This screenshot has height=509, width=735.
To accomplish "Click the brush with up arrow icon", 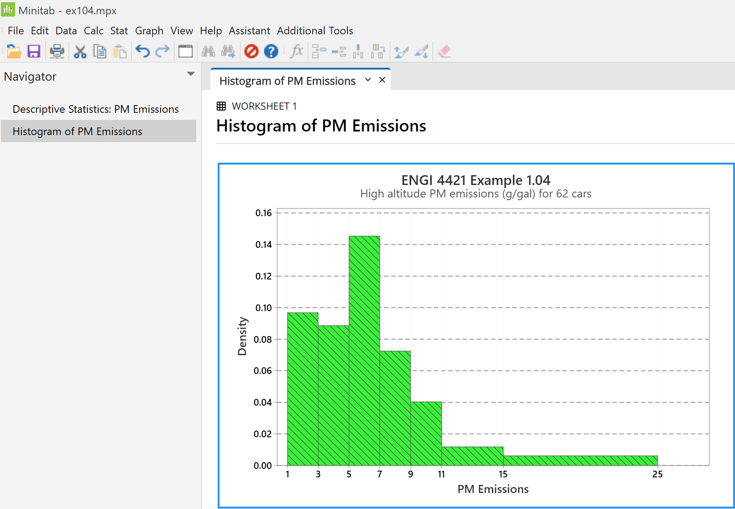I will [401, 52].
